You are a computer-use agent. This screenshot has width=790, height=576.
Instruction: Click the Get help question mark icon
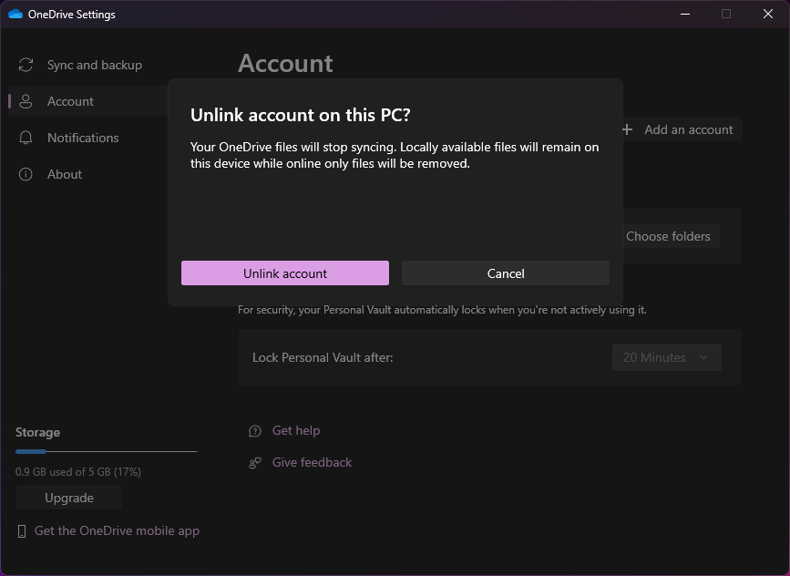pos(255,431)
